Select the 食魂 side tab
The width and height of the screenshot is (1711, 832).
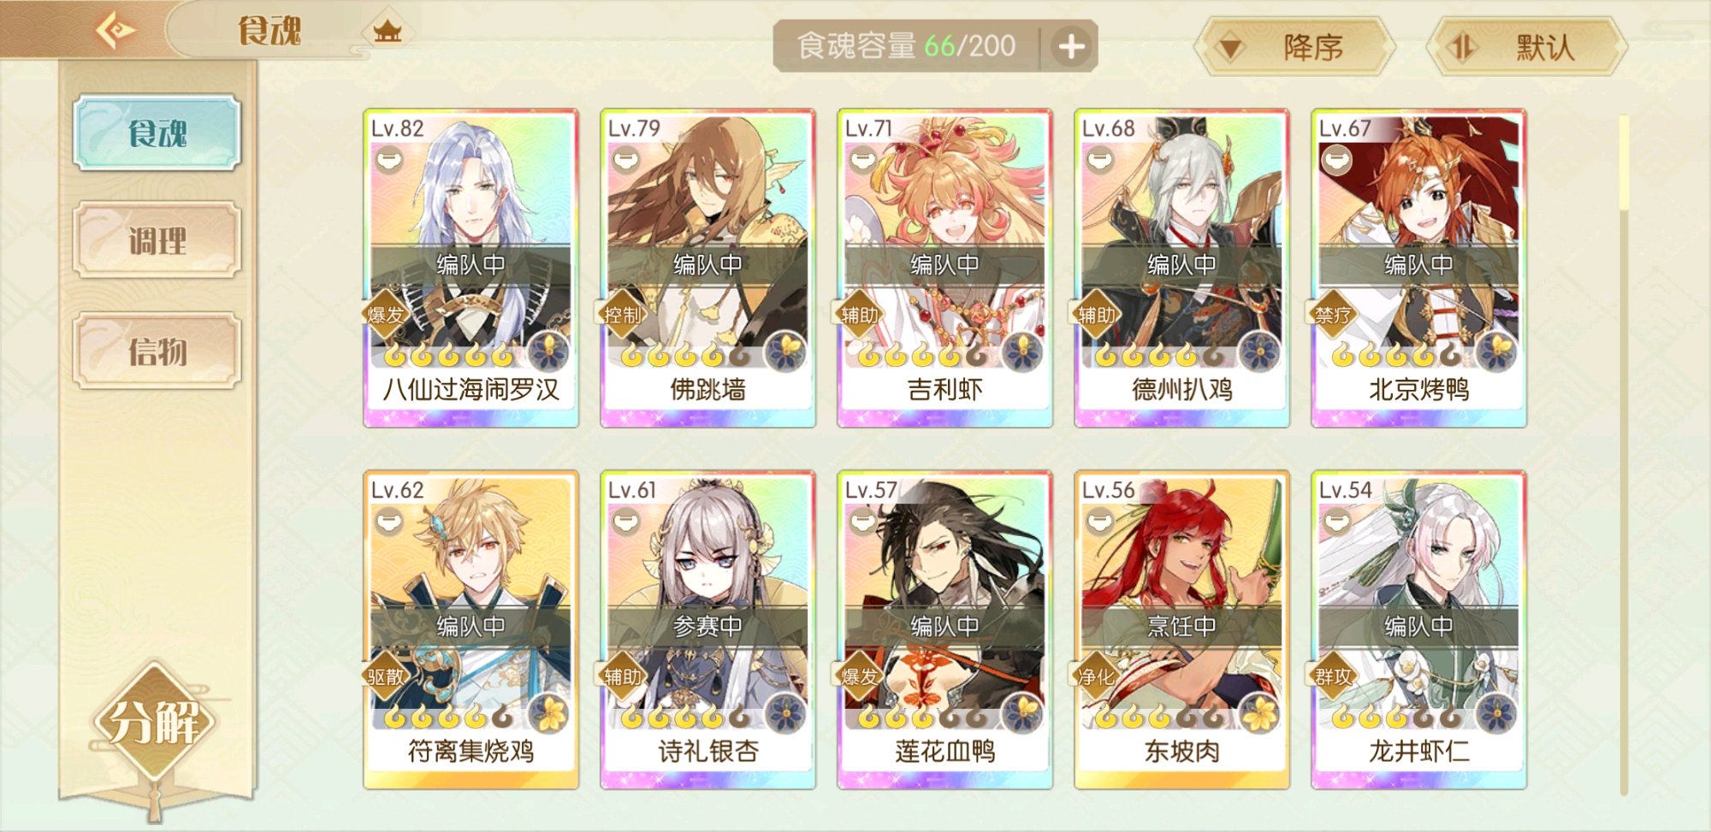click(x=157, y=133)
